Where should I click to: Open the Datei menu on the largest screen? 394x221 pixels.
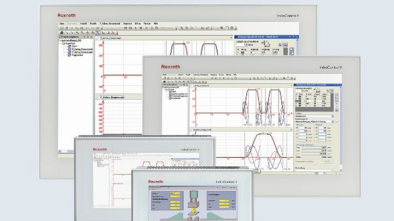coord(62,24)
